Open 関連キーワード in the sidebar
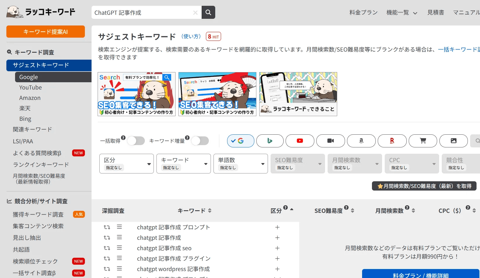Viewport: 480px width, 278px height. 32,129
